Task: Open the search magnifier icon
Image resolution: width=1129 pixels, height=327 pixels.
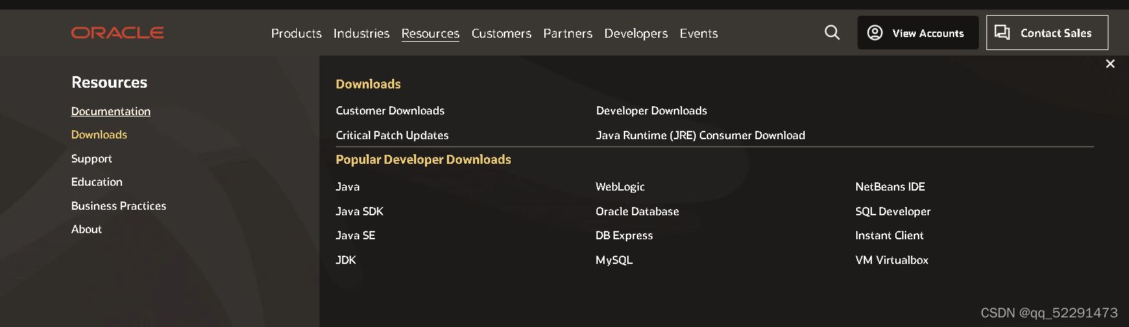Action: pos(832,32)
